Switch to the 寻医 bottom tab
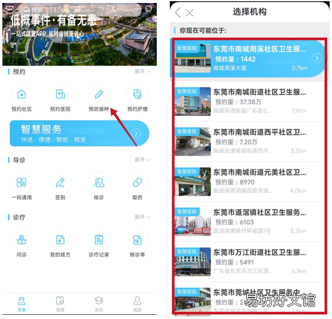Image resolution: width=332 pixels, height=319 pixels. (21, 304)
